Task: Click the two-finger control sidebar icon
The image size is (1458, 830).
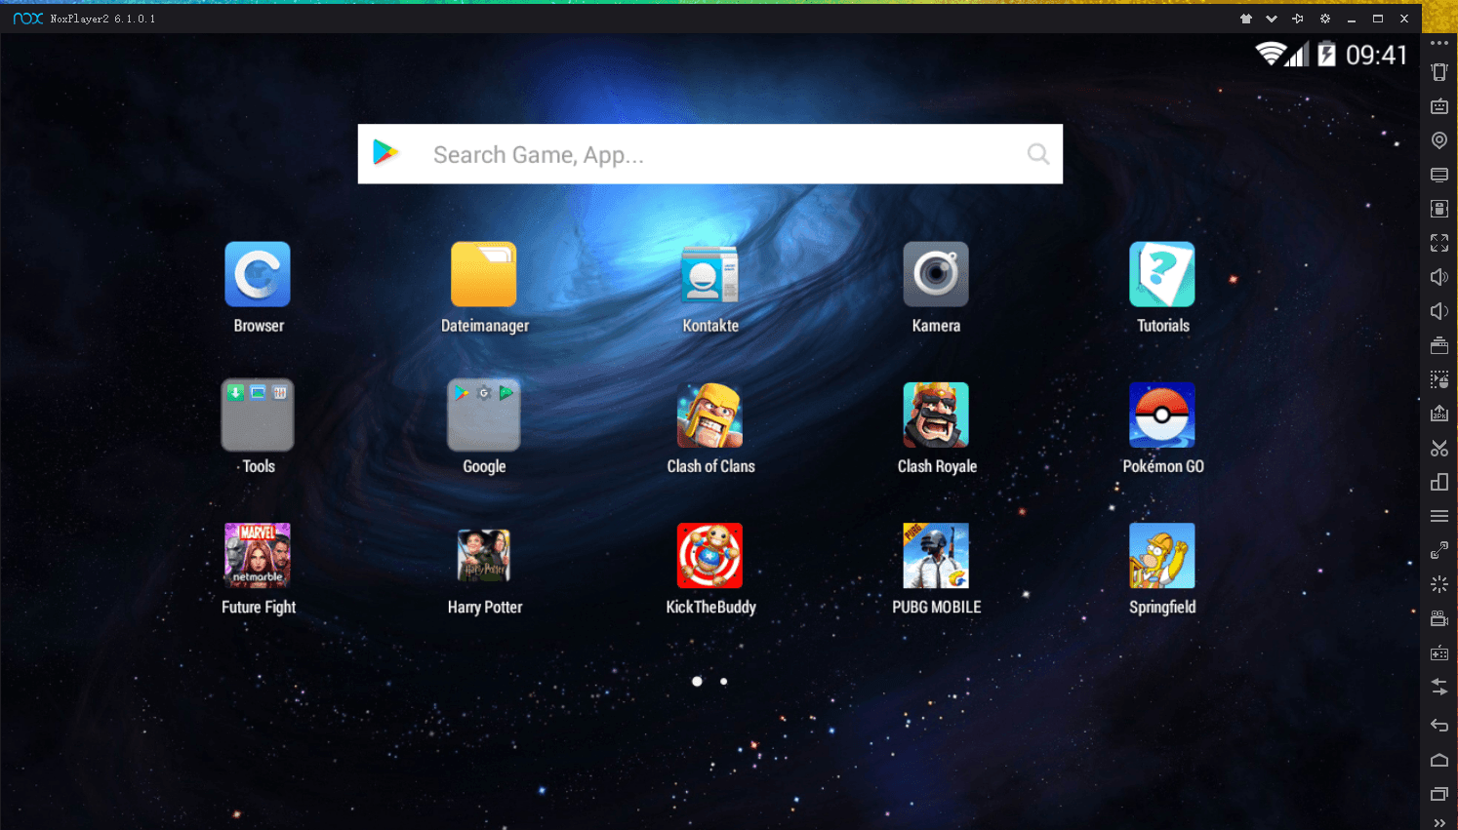Action: (x=1439, y=209)
